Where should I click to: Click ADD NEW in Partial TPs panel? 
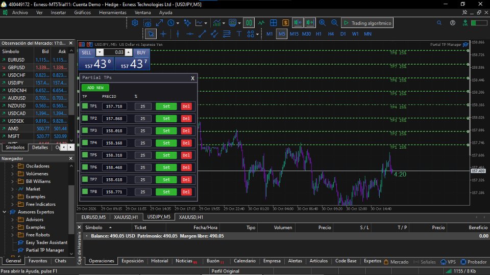click(x=95, y=88)
